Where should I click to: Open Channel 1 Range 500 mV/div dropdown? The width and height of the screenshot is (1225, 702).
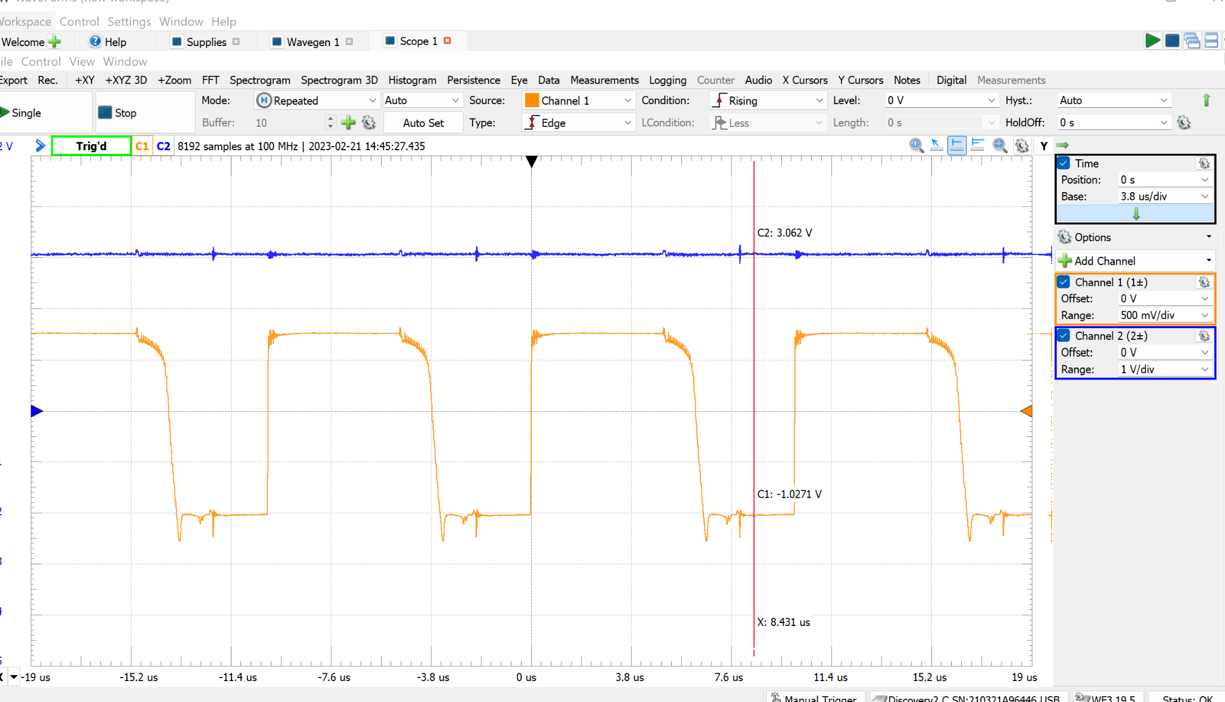1165,315
